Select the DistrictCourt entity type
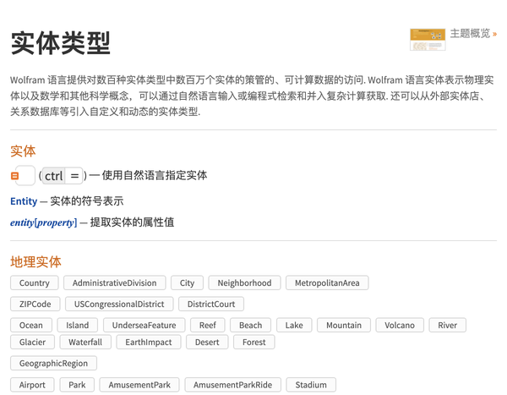This screenshot has width=507, height=395. [x=211, y=304]
